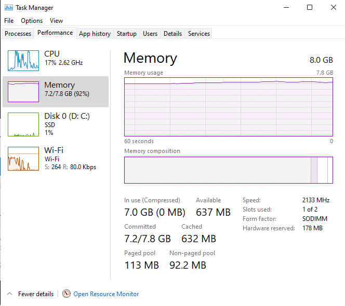Image resolution: width=345 pixels, height=306 pixels.
Task: Collapse view with the Fewer details chevron
Action: [x=10, y=294]
